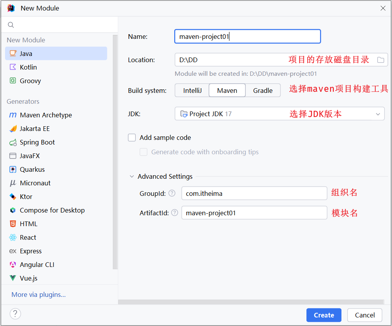Click the generator search field
The width and height of the screenshot is (392, 326).
pos(59,24)
